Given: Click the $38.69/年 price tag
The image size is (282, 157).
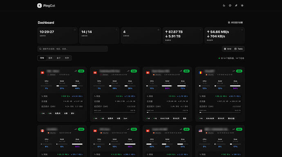Looking at the screenshot, I should pyautogui.click(x=210, y=118).
